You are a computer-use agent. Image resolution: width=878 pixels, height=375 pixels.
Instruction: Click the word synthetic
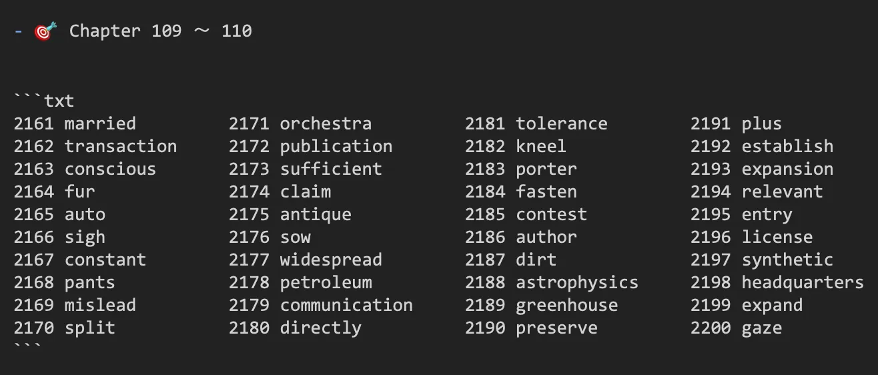click(787, 260)
